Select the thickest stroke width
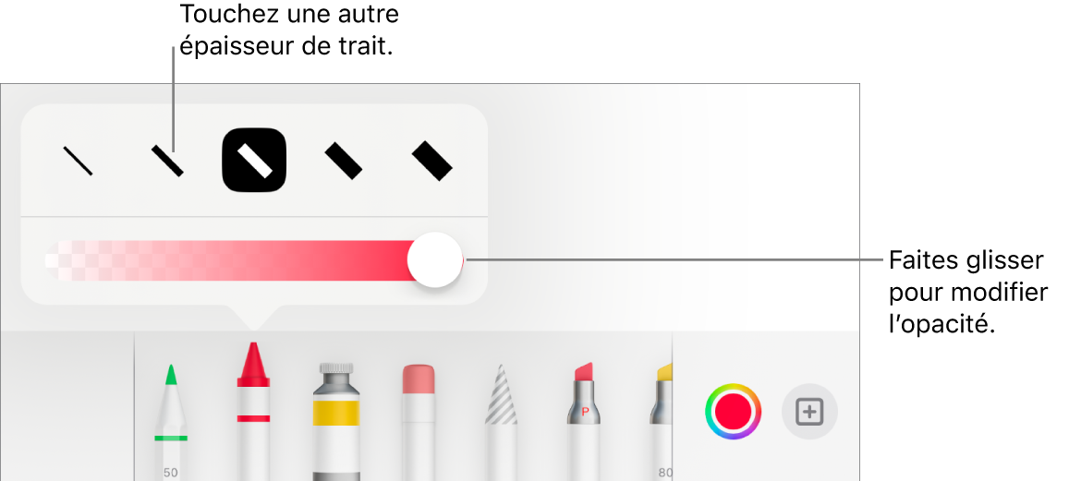The height and width of the screenshot is (481, 1069). (x=432, y=161)
